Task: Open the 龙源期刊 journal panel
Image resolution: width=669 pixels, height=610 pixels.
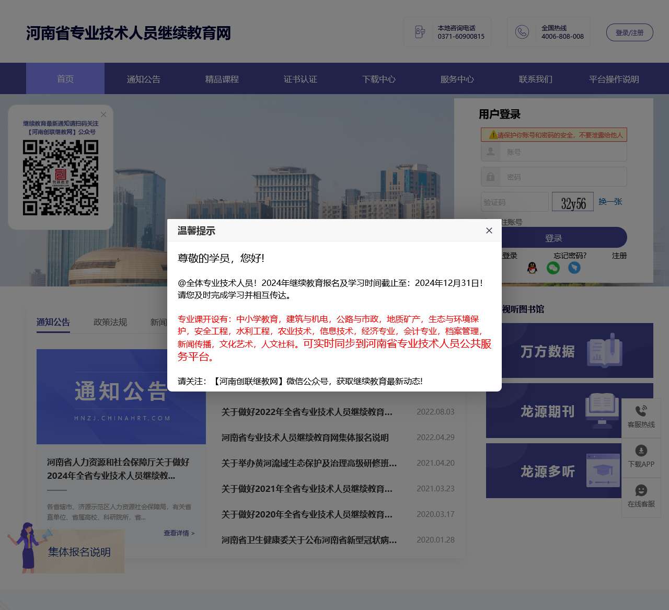Action: [570, 412]
